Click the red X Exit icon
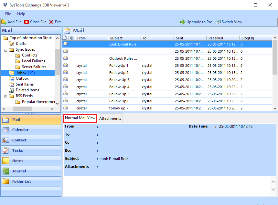The image size is (278, 205). pos(51,22)
